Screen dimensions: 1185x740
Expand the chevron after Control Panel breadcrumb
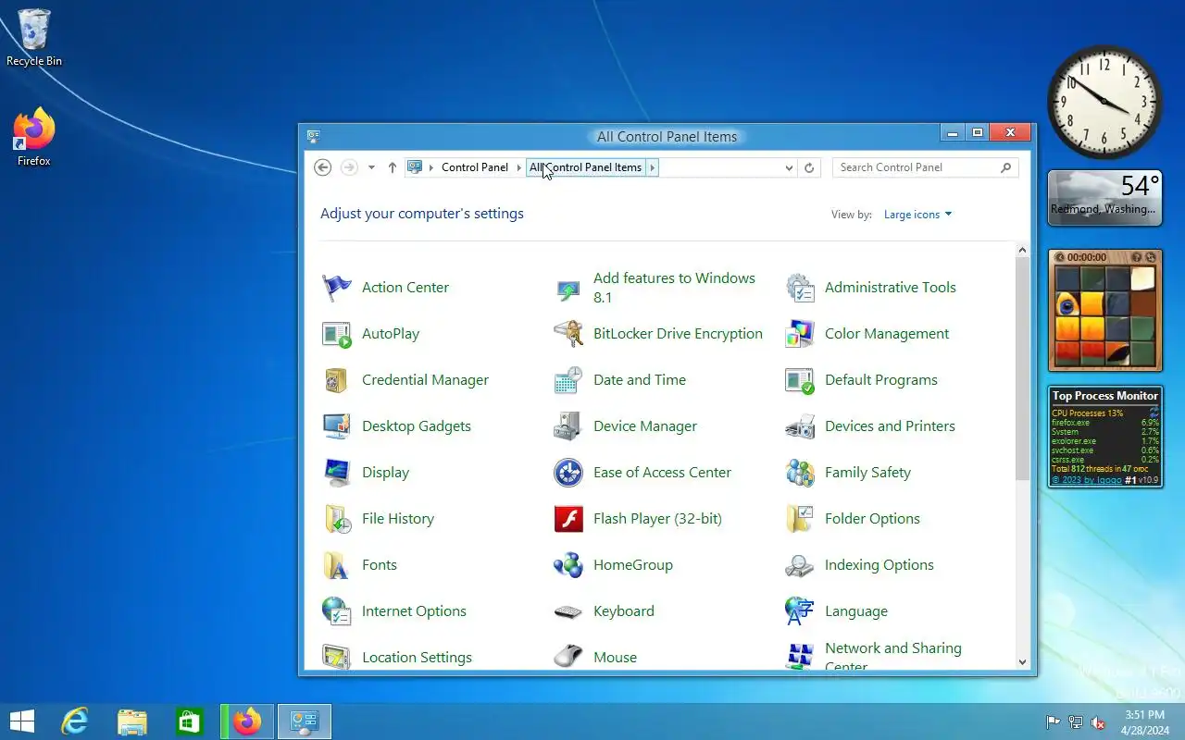pyautogui.click(x=518, y=167)
